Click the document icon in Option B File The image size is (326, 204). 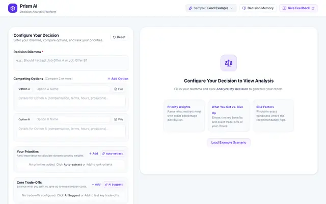coord(116,119)
